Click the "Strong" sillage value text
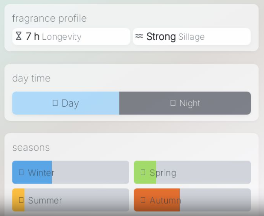The image size is (264, 216). 161,37
